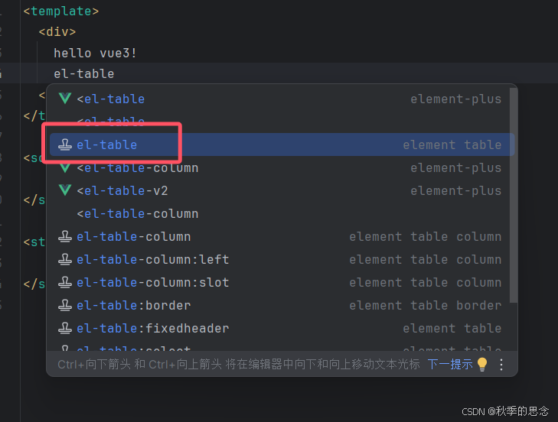Click the lightbulb tip icon in popup footer
Image resolution: width=558 pixels, height=422 pixels.
482,364
